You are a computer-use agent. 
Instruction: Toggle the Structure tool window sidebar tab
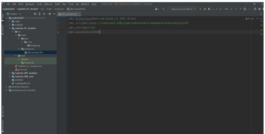pyautogui.click(x=3, y=111)
